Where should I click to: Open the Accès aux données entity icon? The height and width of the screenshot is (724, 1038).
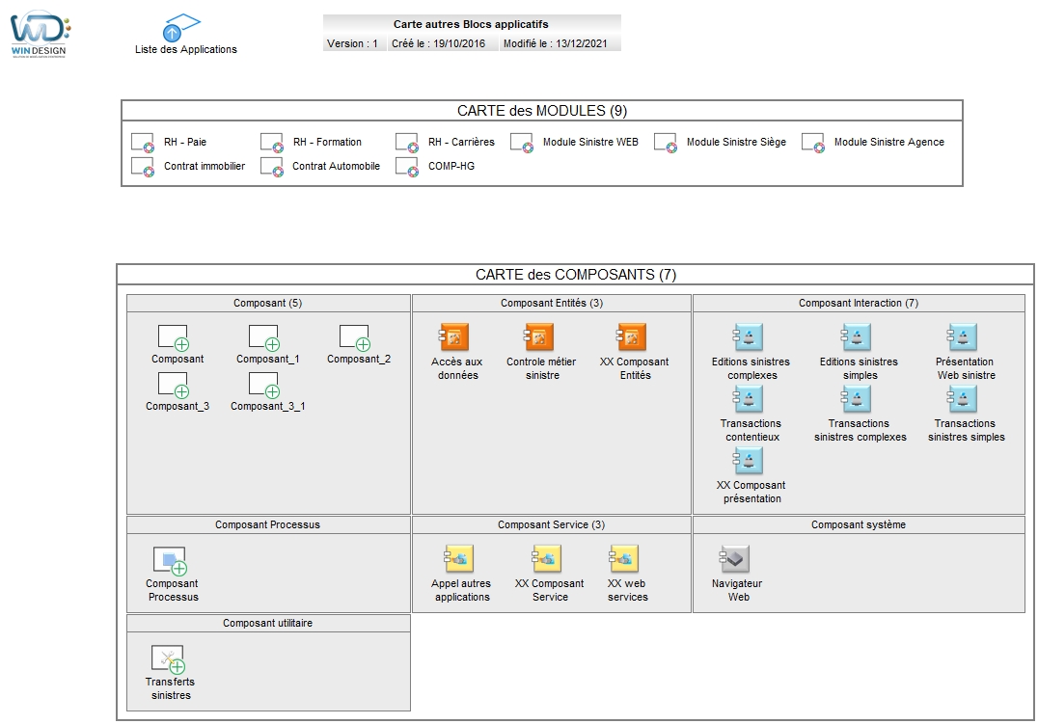pyautogui.click(x=454, y=337)
